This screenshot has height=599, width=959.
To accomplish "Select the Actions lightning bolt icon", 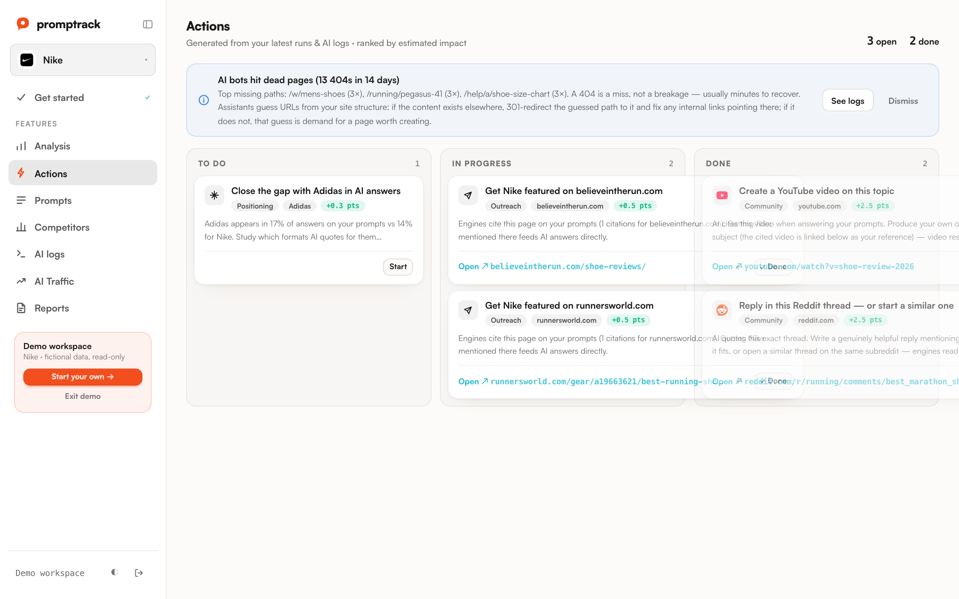I will [21, 173].
